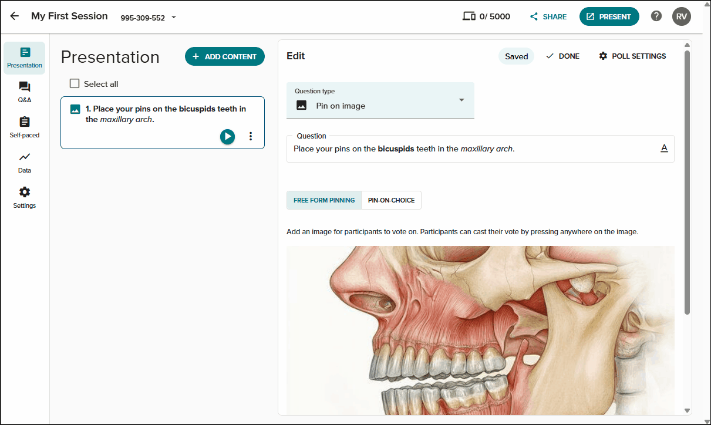Viewport: 711px width, 425px height.
Task: Open the help question mark icon
Action: [656, 16]
